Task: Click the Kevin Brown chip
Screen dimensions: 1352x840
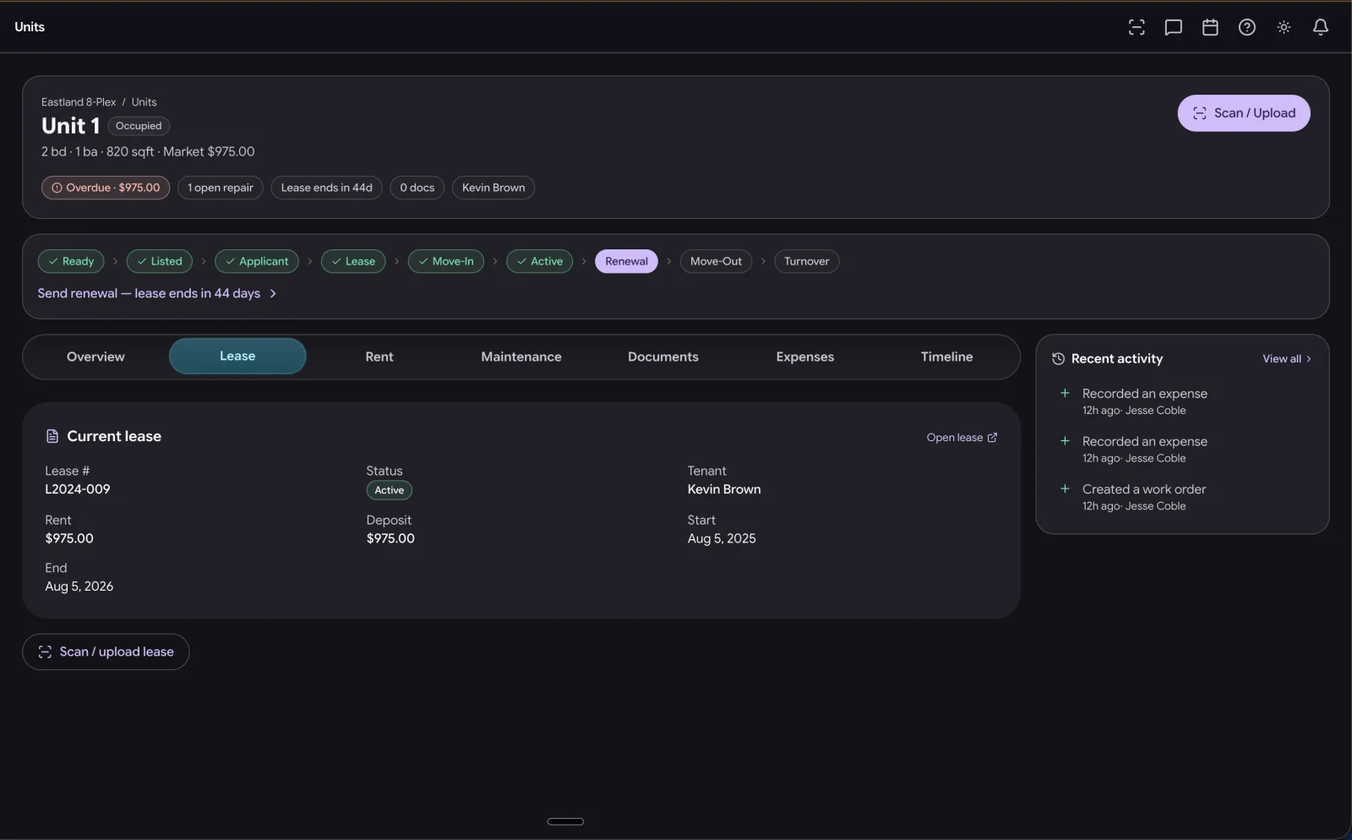Action: [x=493, y=188]
